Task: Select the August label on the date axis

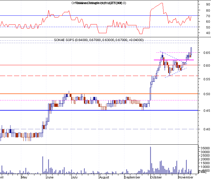Action: click(104, 177)
